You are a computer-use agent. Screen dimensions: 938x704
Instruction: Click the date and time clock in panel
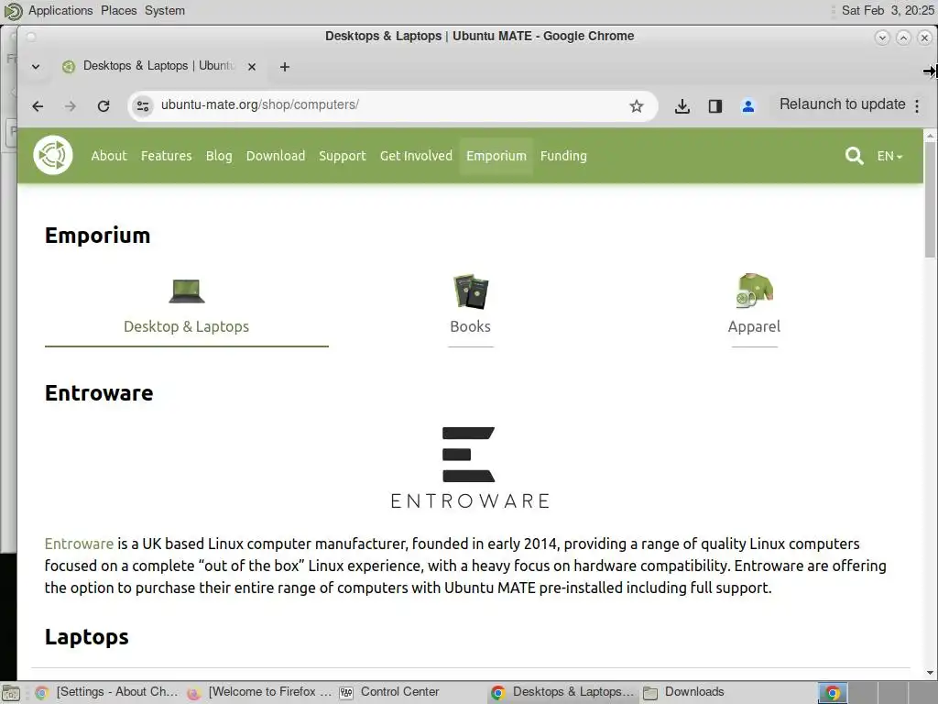click(888, 11)
